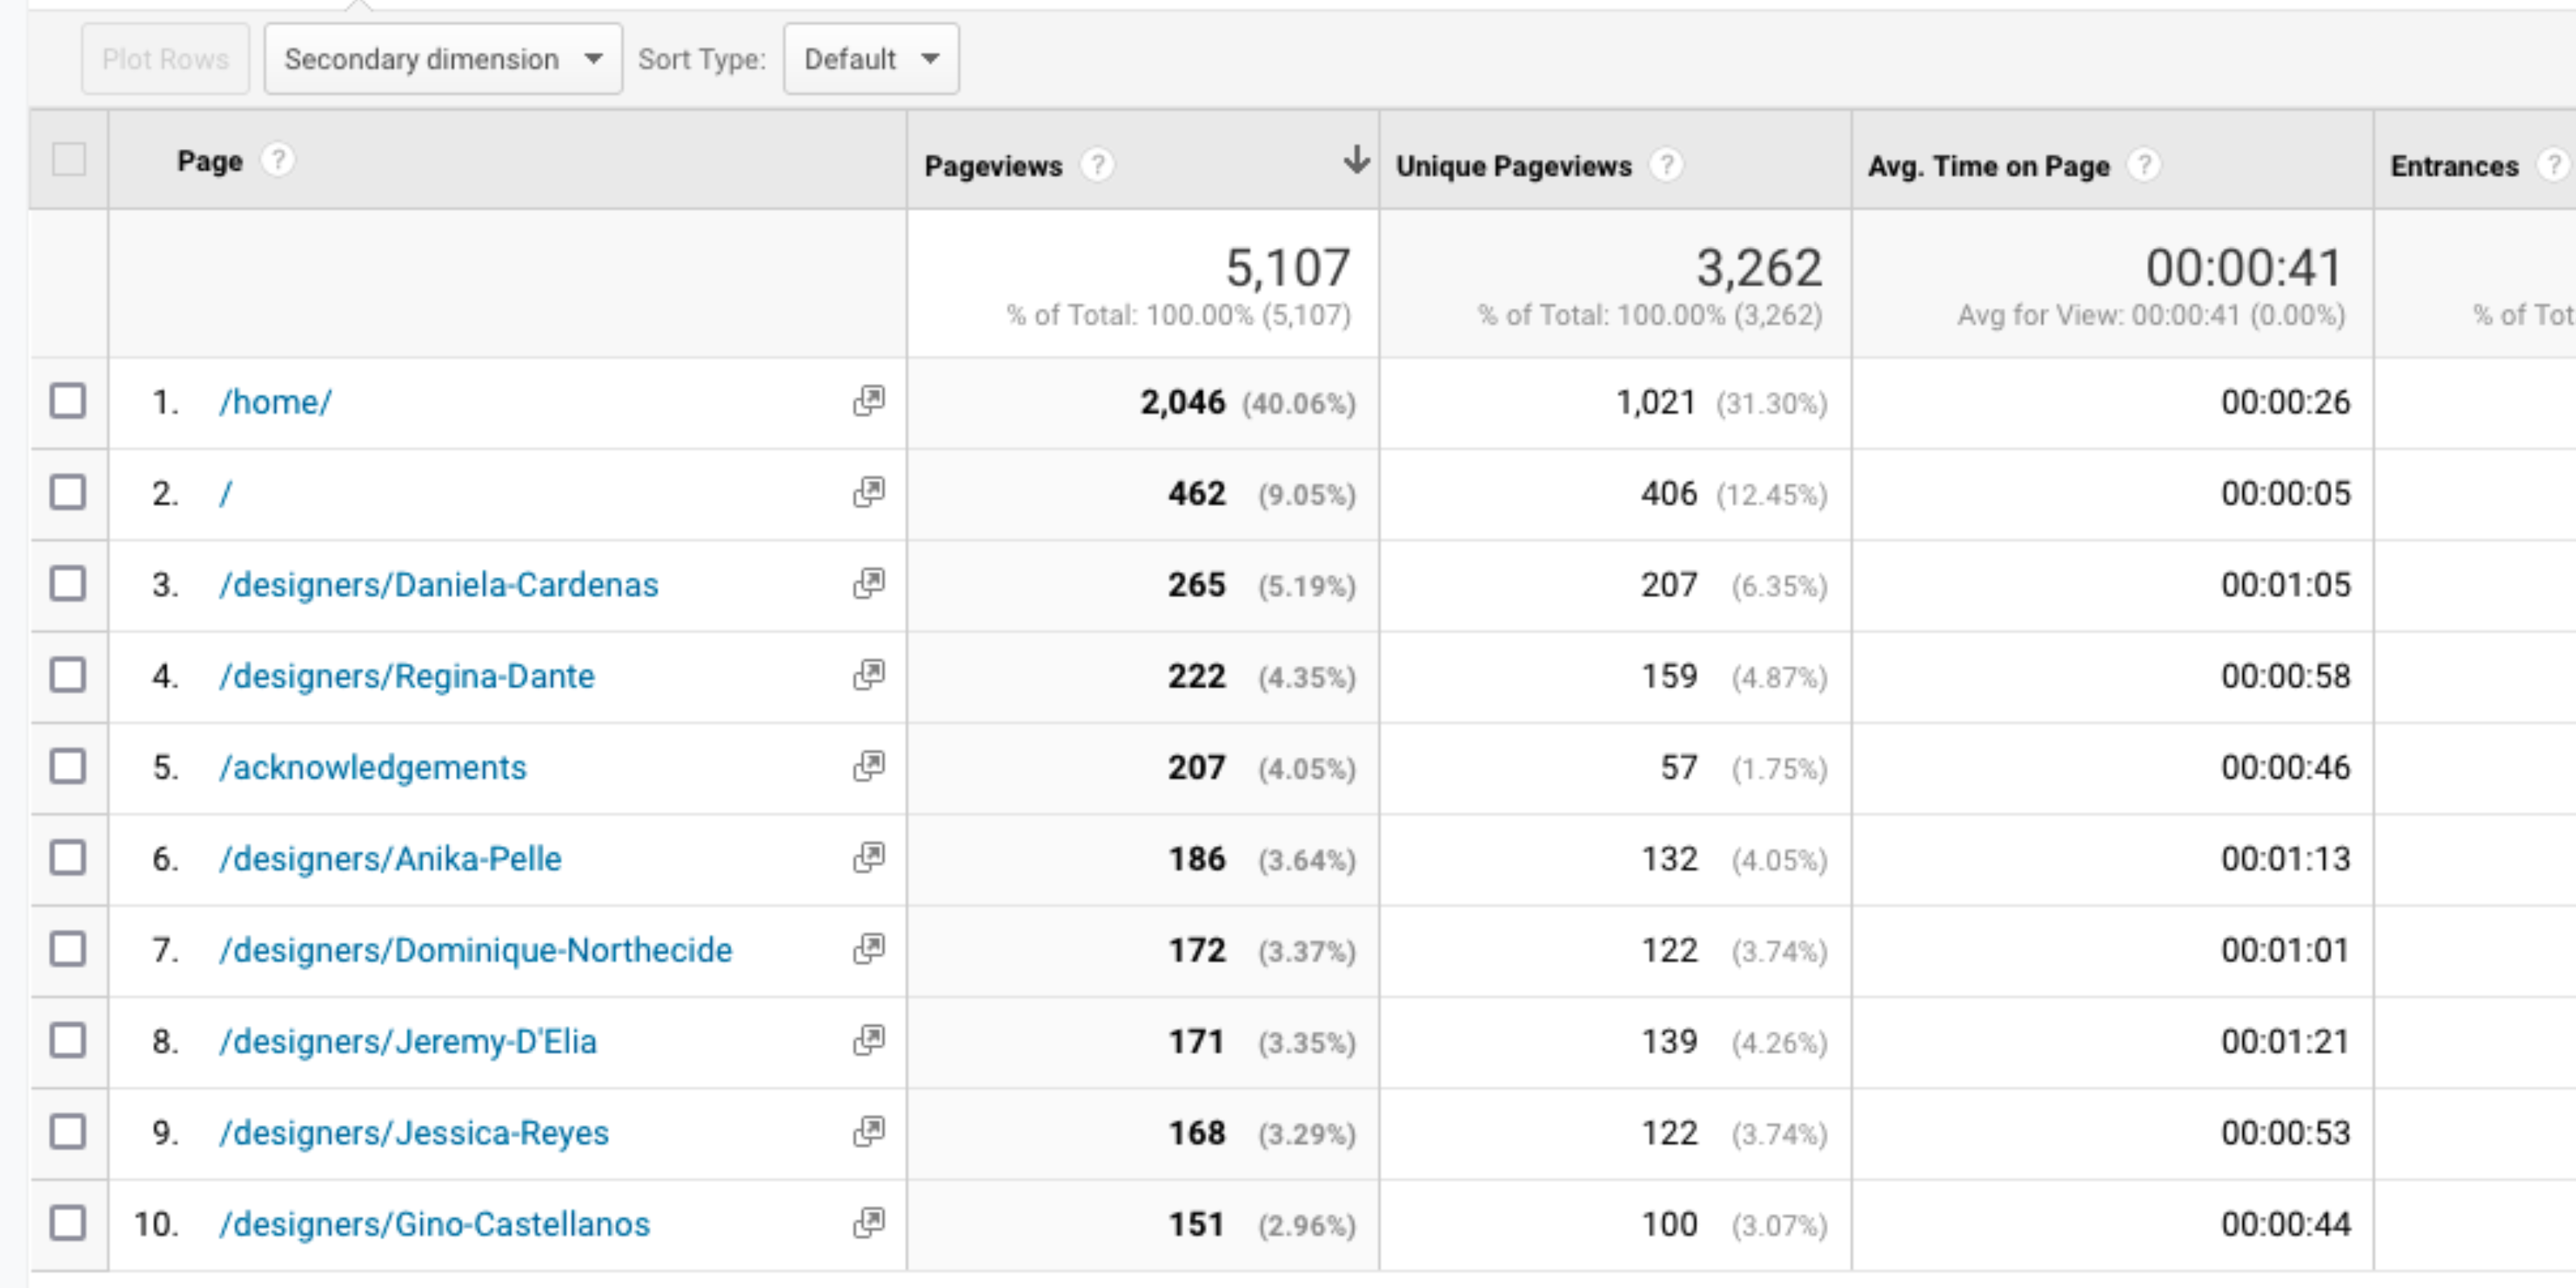Viewport: 2576px width, 1288px height.
Task: Open /acknowledgements page external link icon
Action: [x=869, y=766]
